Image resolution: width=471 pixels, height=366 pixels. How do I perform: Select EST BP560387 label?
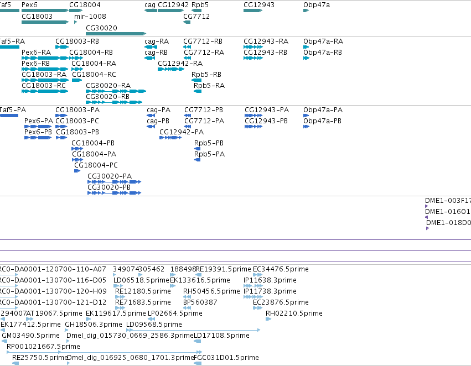click(200, 302)
